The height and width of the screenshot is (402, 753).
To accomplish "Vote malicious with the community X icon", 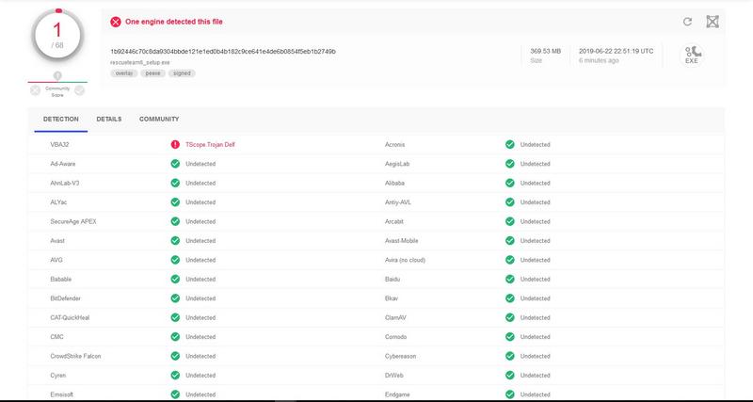I will [x=35, y=90].
